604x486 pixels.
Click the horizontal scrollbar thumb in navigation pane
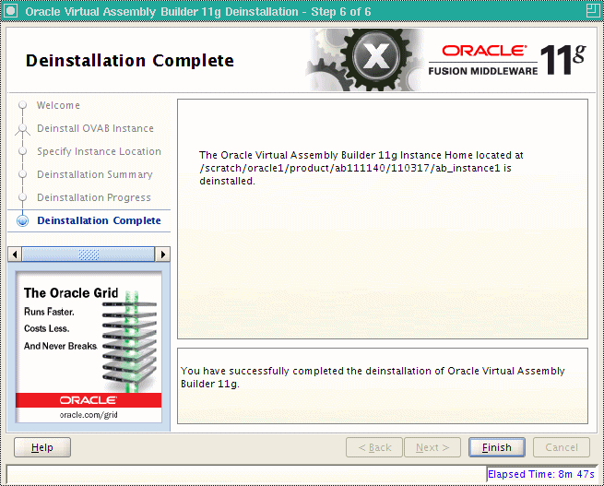click(89, 255)
